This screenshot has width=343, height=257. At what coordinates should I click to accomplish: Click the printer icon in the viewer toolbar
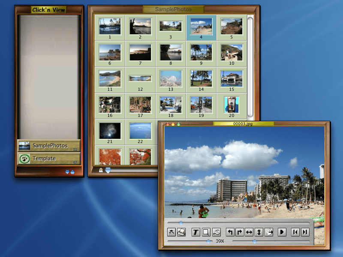click(x=181, y=232)
